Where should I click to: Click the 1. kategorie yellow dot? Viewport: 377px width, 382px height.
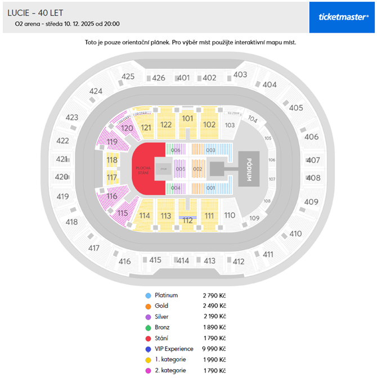[148, 359]
